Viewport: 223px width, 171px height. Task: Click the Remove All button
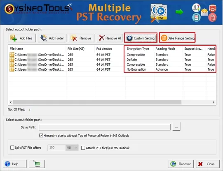pyautogui.click(x=109, y=38)
